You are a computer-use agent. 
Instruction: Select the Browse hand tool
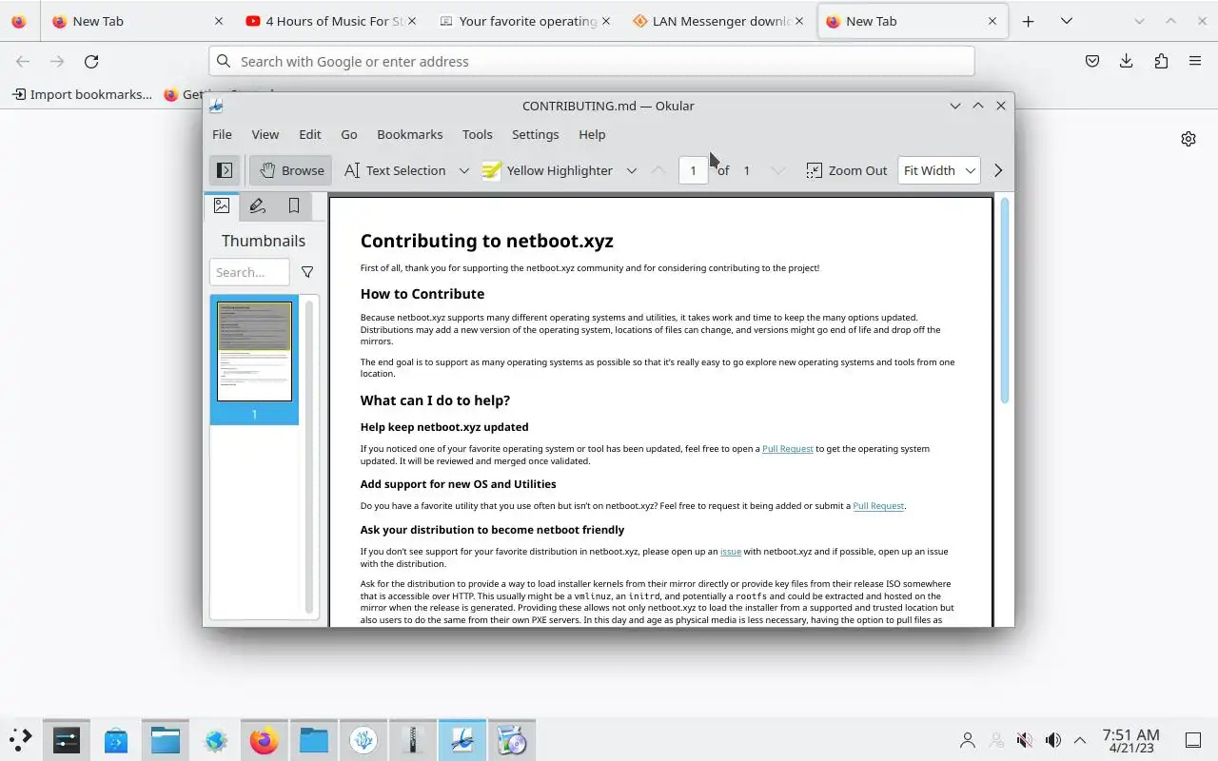[291, 170]
